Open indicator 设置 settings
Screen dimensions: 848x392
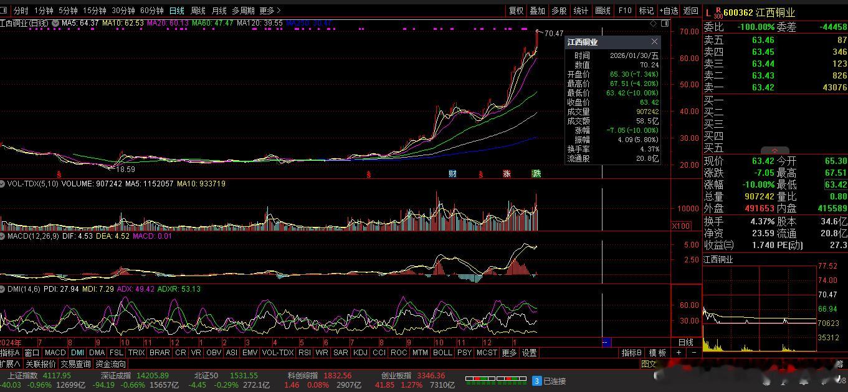(x=529, y=353)
